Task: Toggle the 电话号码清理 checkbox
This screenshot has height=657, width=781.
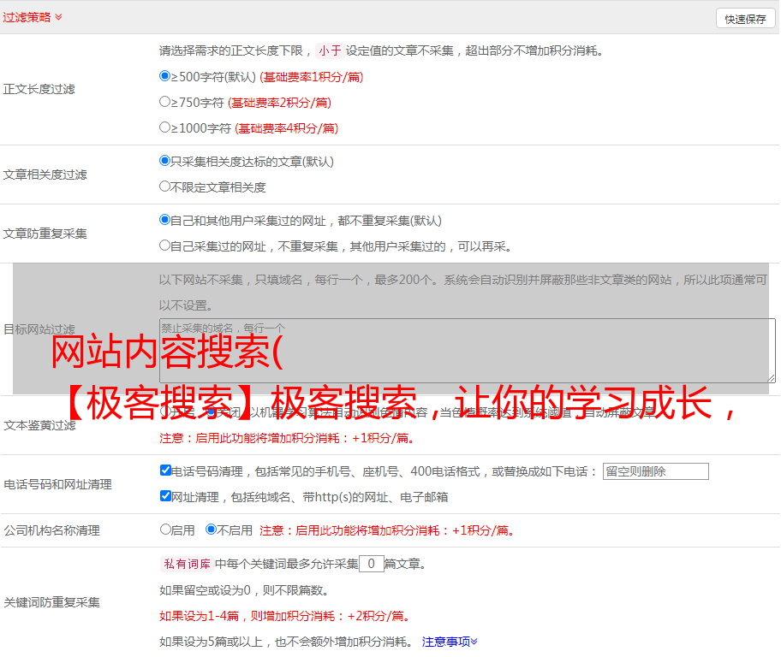Action: pyautogui.click(x=166, y=471)
